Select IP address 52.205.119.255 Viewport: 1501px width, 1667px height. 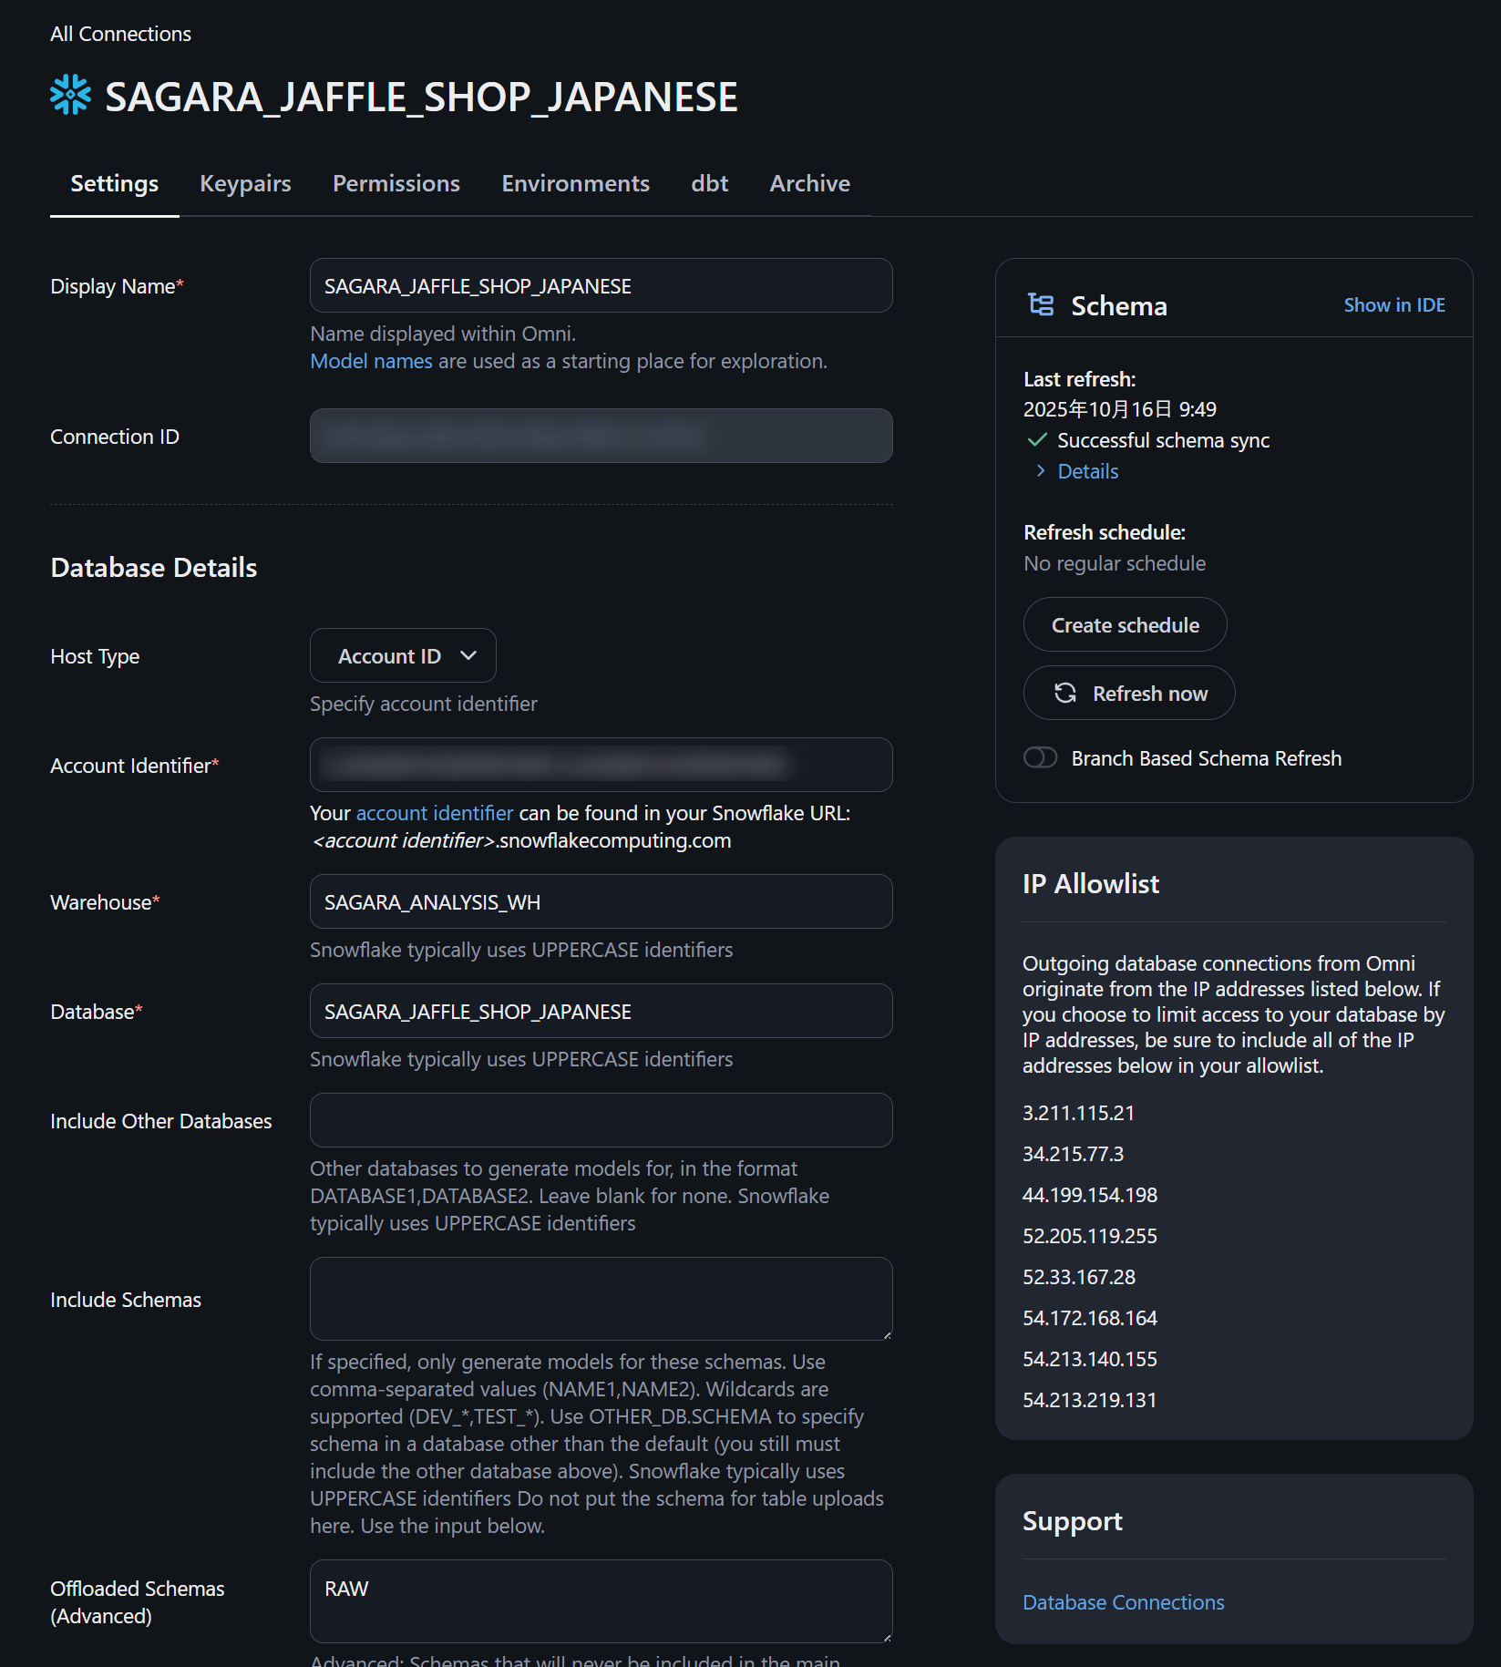pyautogui.click(x=1090, y=1235)
